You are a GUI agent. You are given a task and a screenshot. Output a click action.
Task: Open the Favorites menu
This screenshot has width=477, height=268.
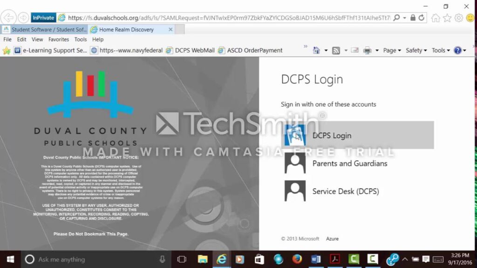coord(58,39)
